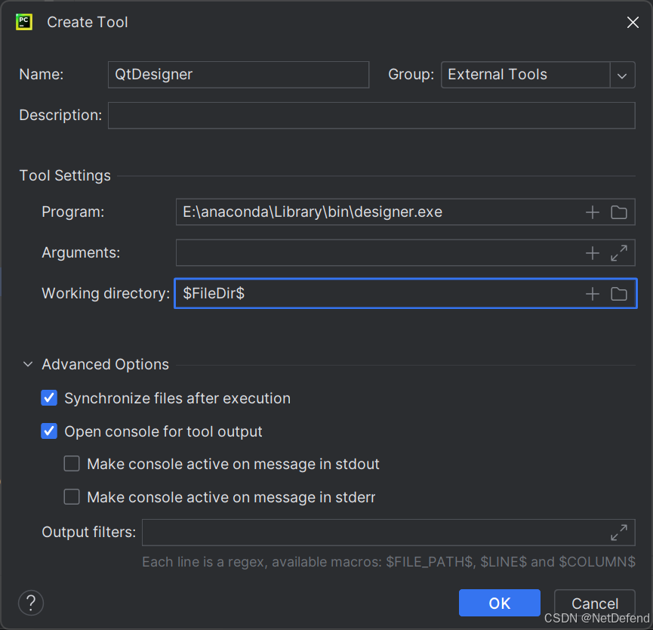Focus the empty Description field
This screenshot has width=653, height=630.
(371, 116)
